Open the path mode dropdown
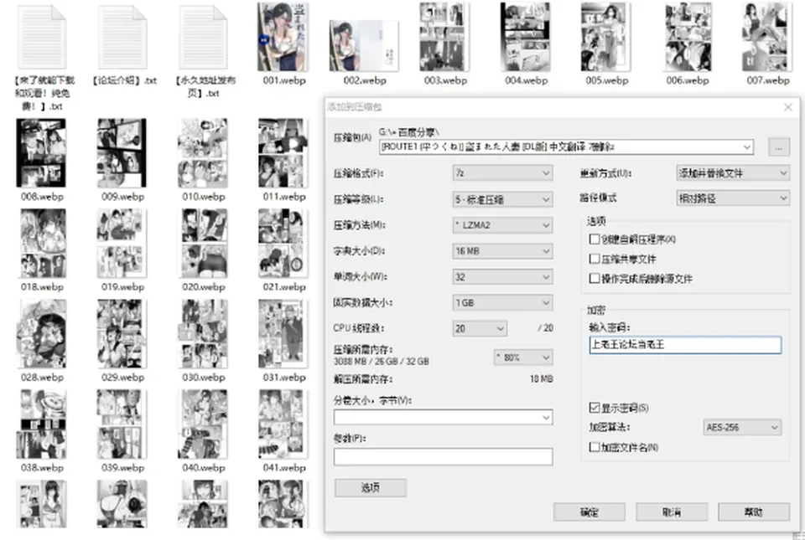Viewport: 805px width, 540px height. point(733,198)
